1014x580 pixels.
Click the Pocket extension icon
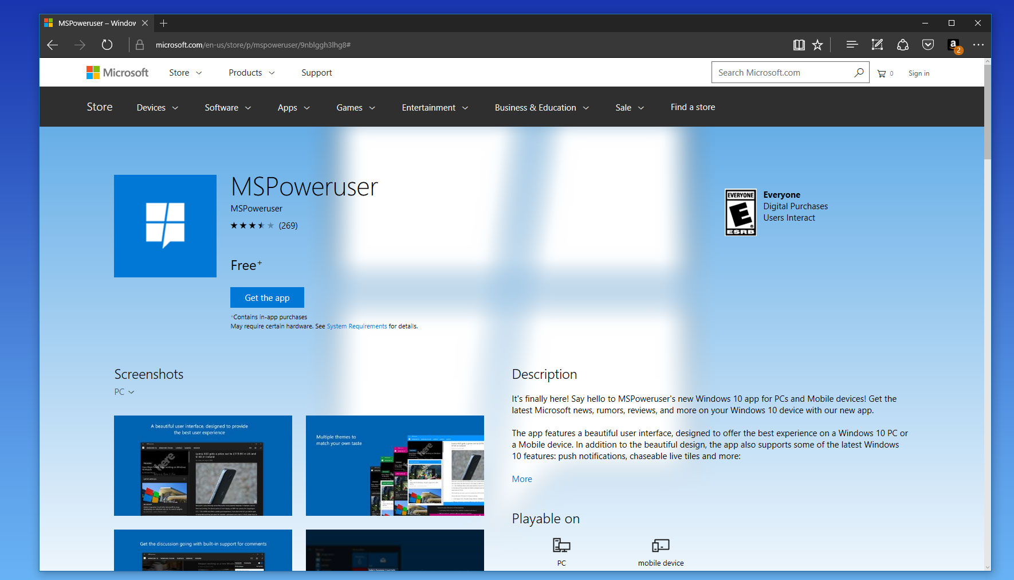[928, 45]
